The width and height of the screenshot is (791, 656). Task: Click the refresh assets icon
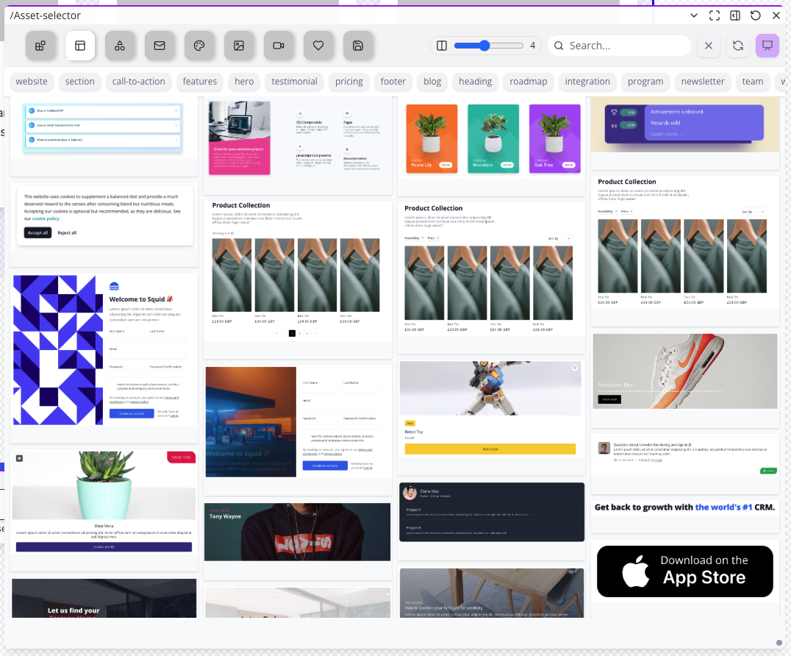coord(737,46)
